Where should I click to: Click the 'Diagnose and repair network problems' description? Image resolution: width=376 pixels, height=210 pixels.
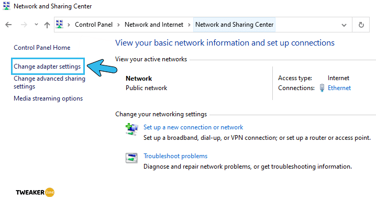pyautogui.click(x=248, y=167)
